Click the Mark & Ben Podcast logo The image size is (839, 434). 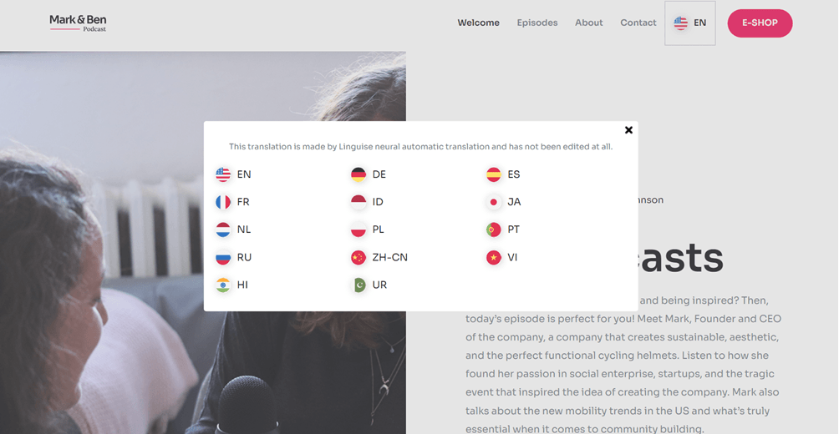[78, 23]
